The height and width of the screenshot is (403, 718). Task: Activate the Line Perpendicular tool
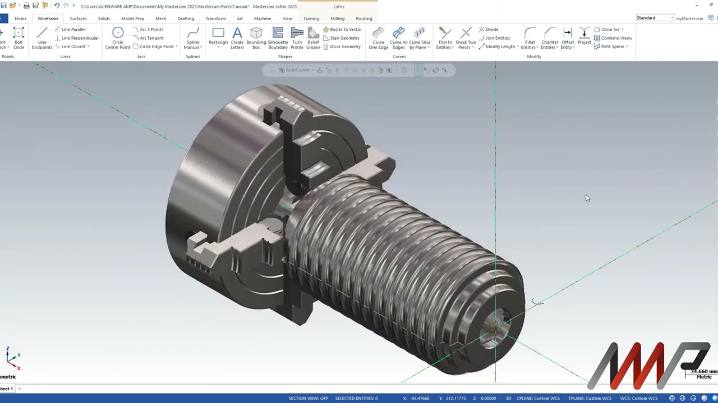pos(76,38)
